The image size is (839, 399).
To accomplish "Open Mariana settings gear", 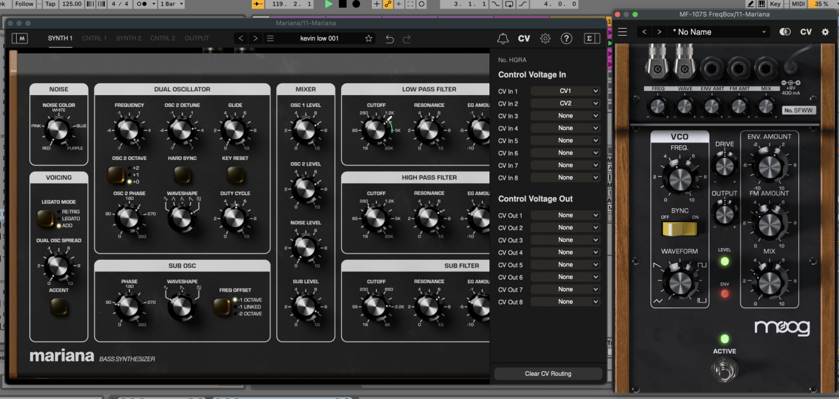I will click(x=545, y=38).
